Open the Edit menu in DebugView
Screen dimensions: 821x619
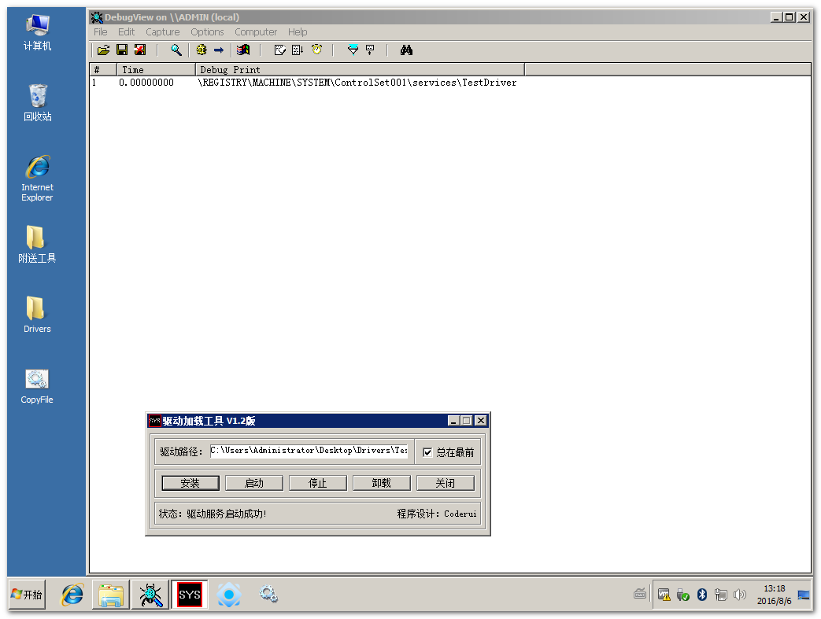[x=126, y=32]
